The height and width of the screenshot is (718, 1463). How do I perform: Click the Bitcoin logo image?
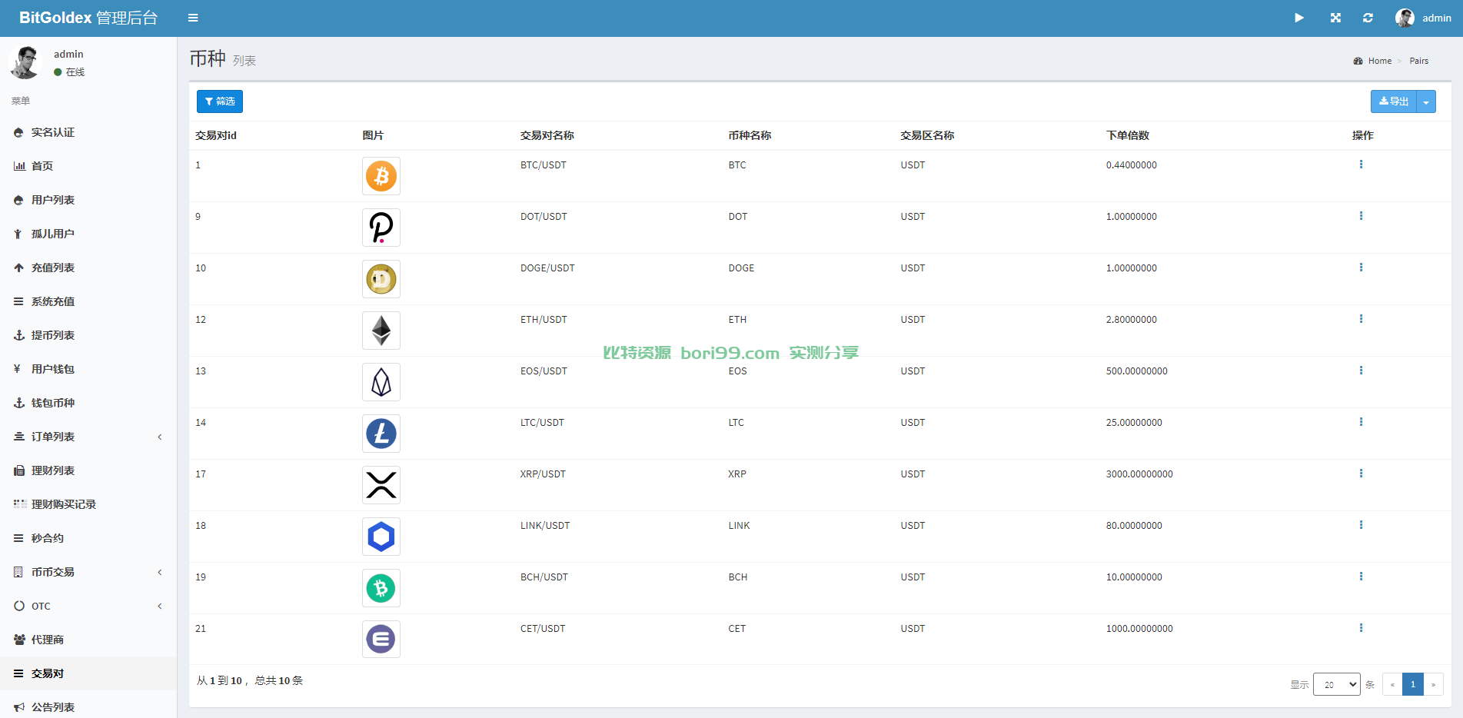click(381, 176)
